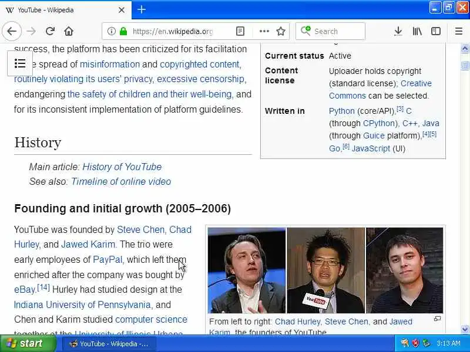
Task: Open Steve Chen link in paragraph
Action: (x=140, y=229)
